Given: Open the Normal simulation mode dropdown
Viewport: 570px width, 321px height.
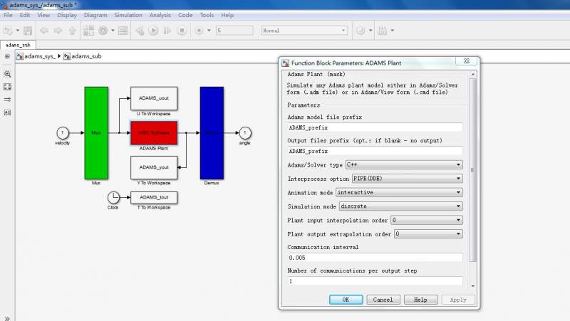Looking at the screenshot, I should 304,31.
